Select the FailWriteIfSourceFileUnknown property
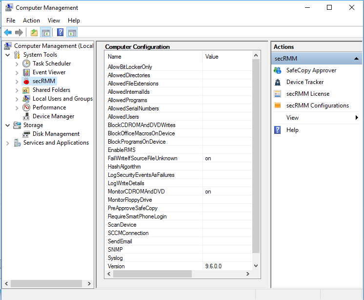This screenshot has width=364, height=300. coord(142,158)
